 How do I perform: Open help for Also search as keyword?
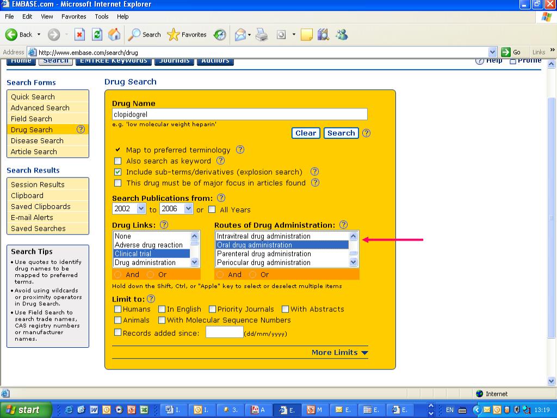click(221, 161)
